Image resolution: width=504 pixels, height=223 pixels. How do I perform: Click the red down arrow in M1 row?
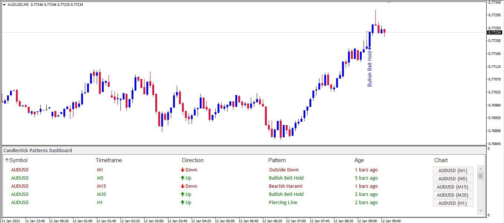182,170
